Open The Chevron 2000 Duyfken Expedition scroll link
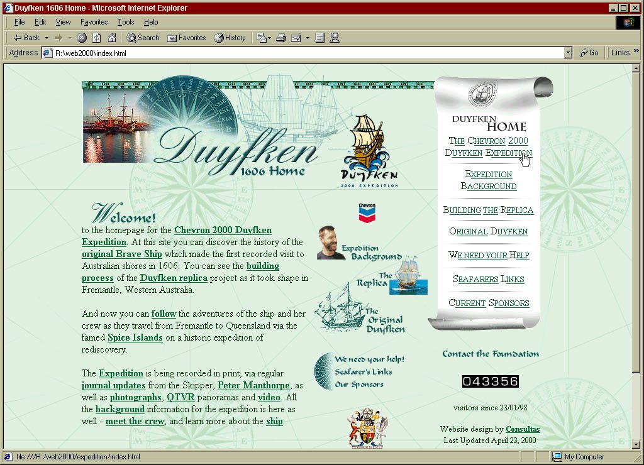Viewport: 644px width, 465px height. click(488, 147)
